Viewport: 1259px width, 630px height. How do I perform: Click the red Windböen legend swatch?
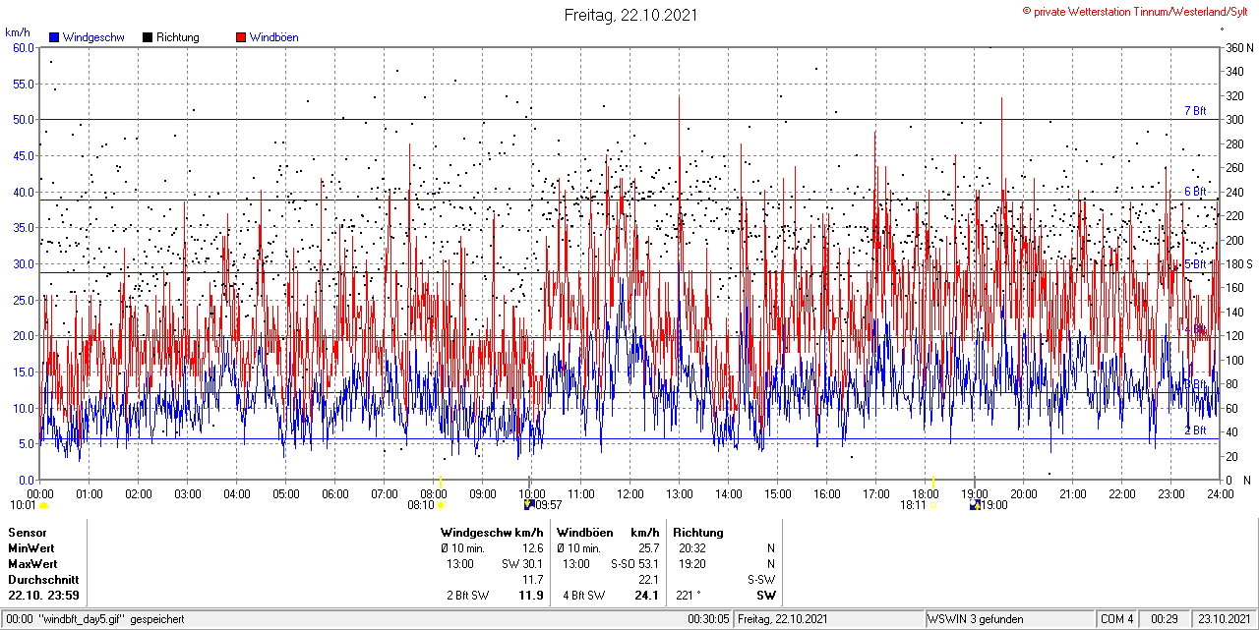[x=242, y=37]
